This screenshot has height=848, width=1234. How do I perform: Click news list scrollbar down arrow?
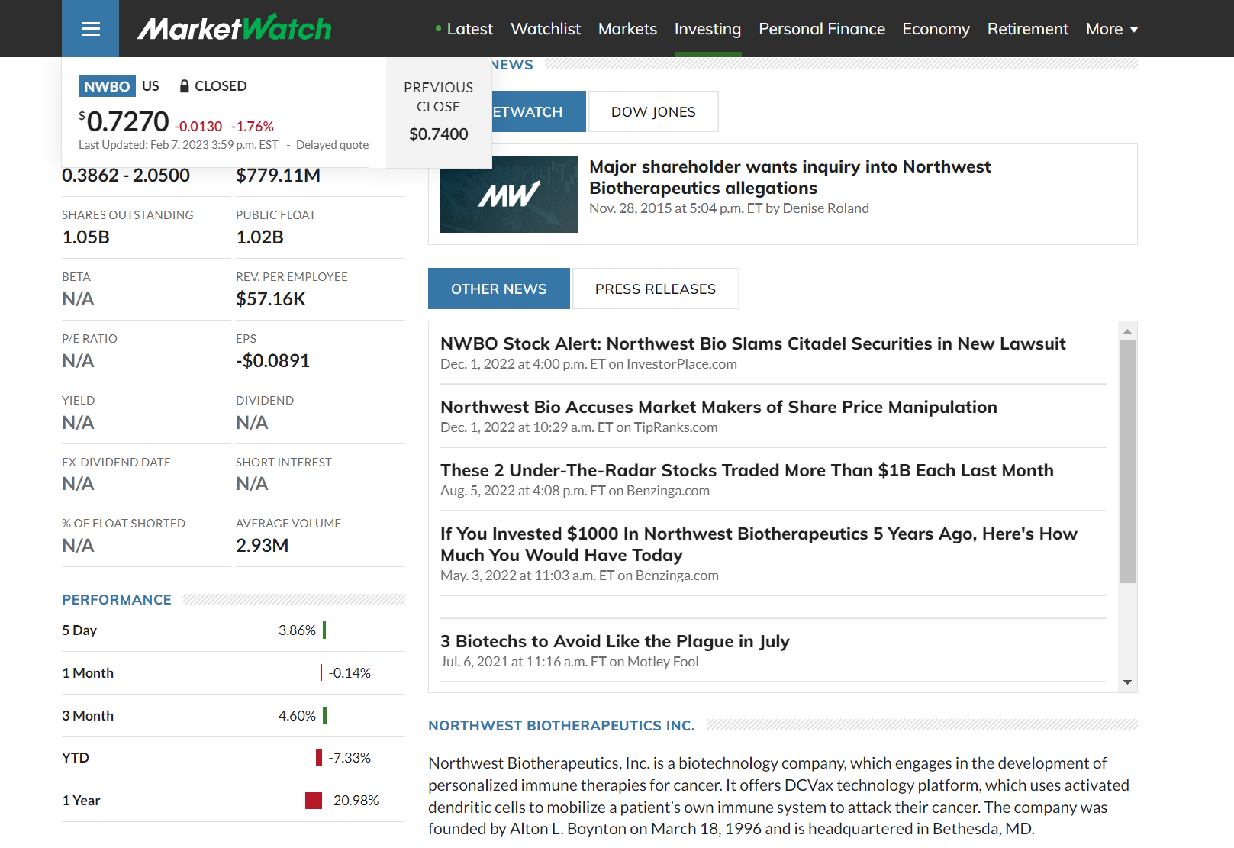point(1127,682)
